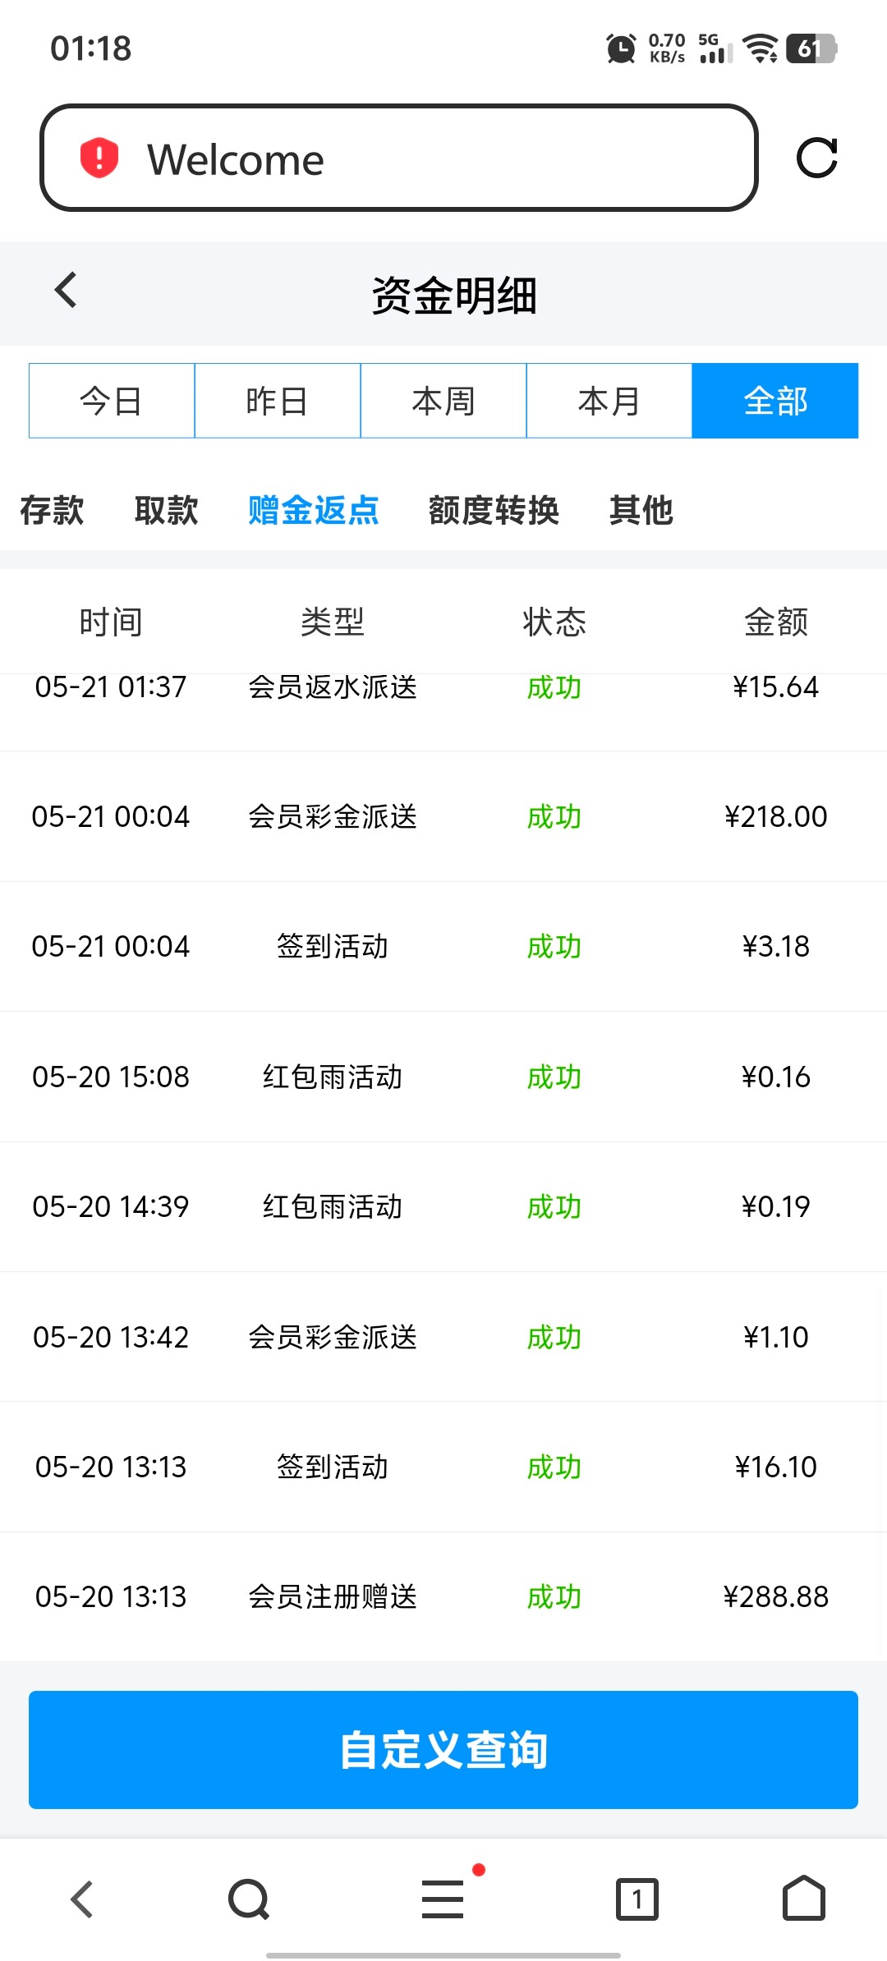Screen dimensions: 887x1961
Task: Show open tabs counter
Action: coord(637,1899)
